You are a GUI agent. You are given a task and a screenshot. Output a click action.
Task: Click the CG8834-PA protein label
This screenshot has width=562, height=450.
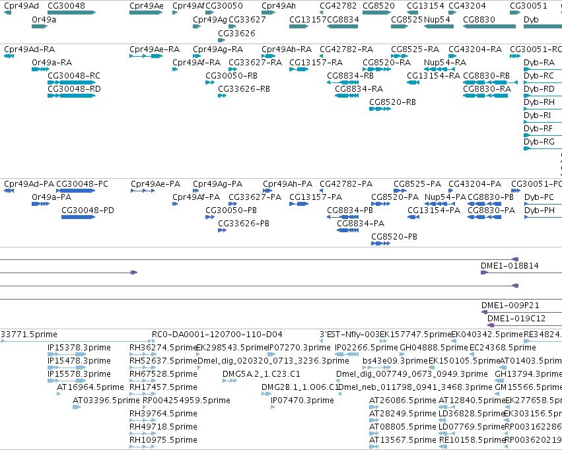[360, 224]
